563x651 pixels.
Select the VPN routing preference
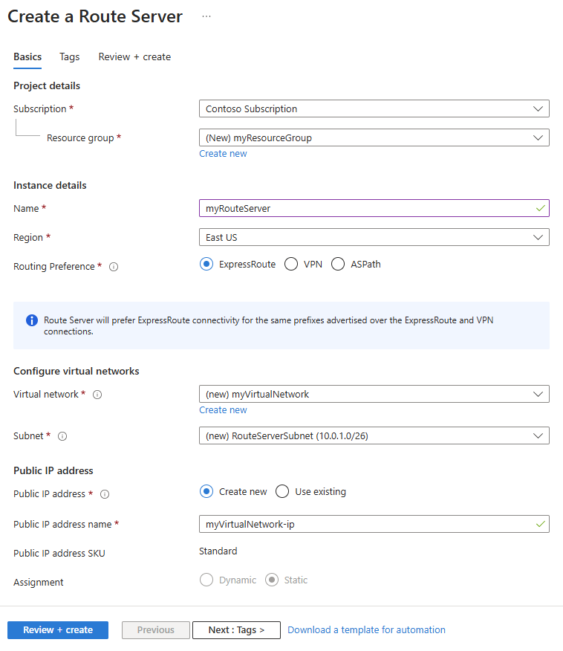point(291,264)
